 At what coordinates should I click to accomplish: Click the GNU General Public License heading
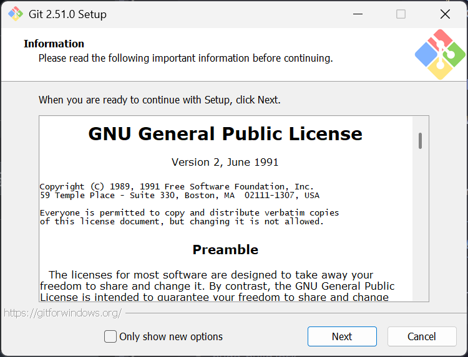[x=225, y=134]
